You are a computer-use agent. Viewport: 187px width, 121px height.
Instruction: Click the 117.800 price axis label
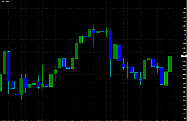tap(184, 110)
